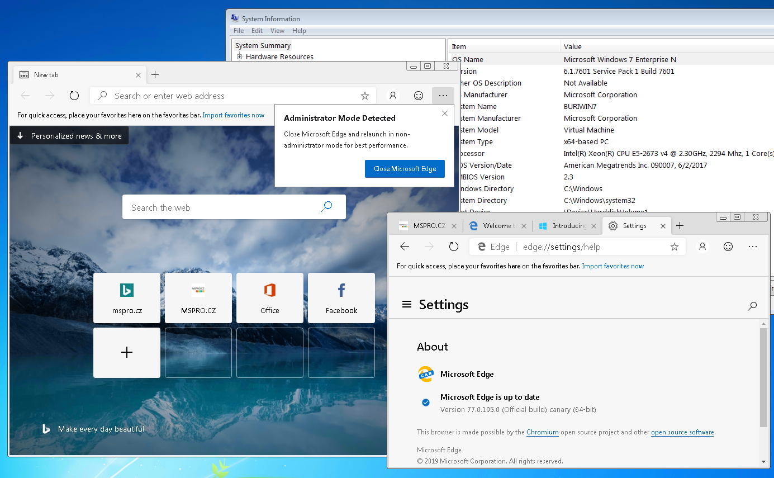Viewport: 774px width, 478px height.
Task: Open three-dots menu in Settings window
Action: click(753, 247)
